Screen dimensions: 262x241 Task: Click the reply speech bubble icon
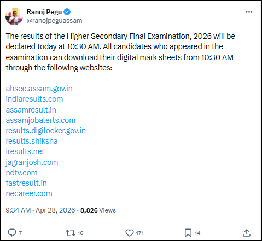coord(12,233)
